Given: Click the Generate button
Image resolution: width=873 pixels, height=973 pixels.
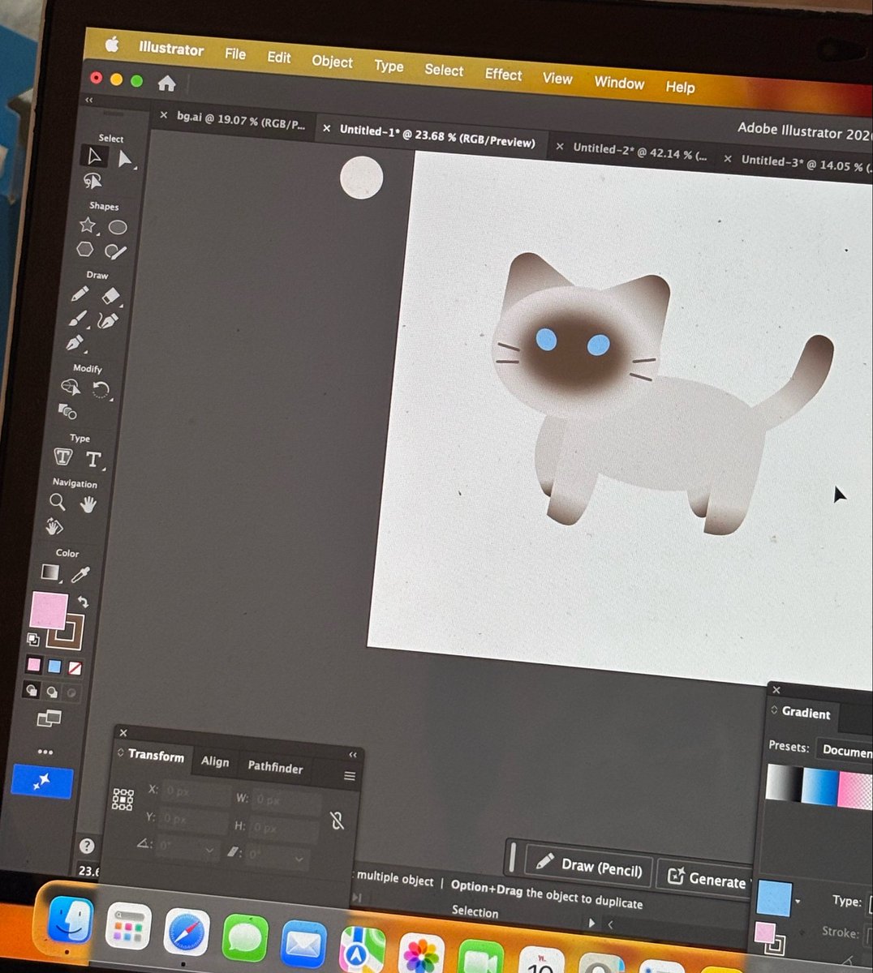Looking at the screenshot, I should coord(706,877).
